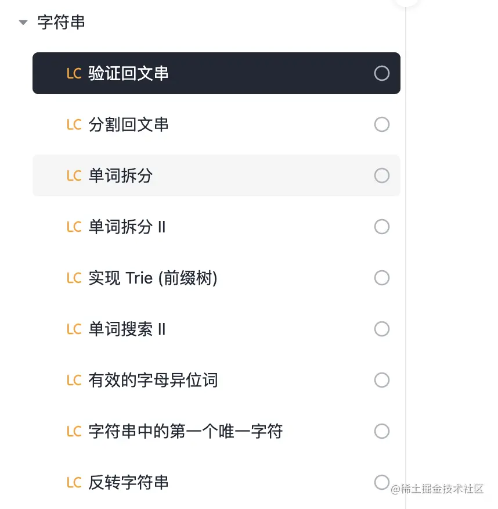Click the LC icon beside 单词拆分 II
This screenshot has height=509, width=498.
pos(74,227)
